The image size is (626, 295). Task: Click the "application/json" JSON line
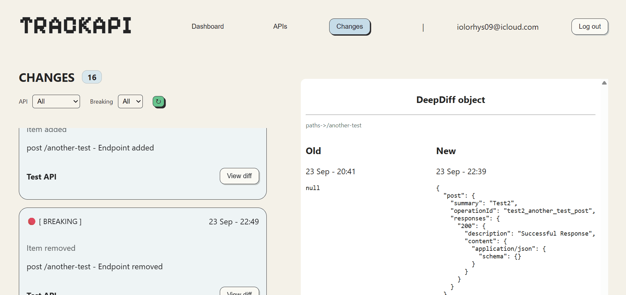pyautogui.click(x=509, y=249)
